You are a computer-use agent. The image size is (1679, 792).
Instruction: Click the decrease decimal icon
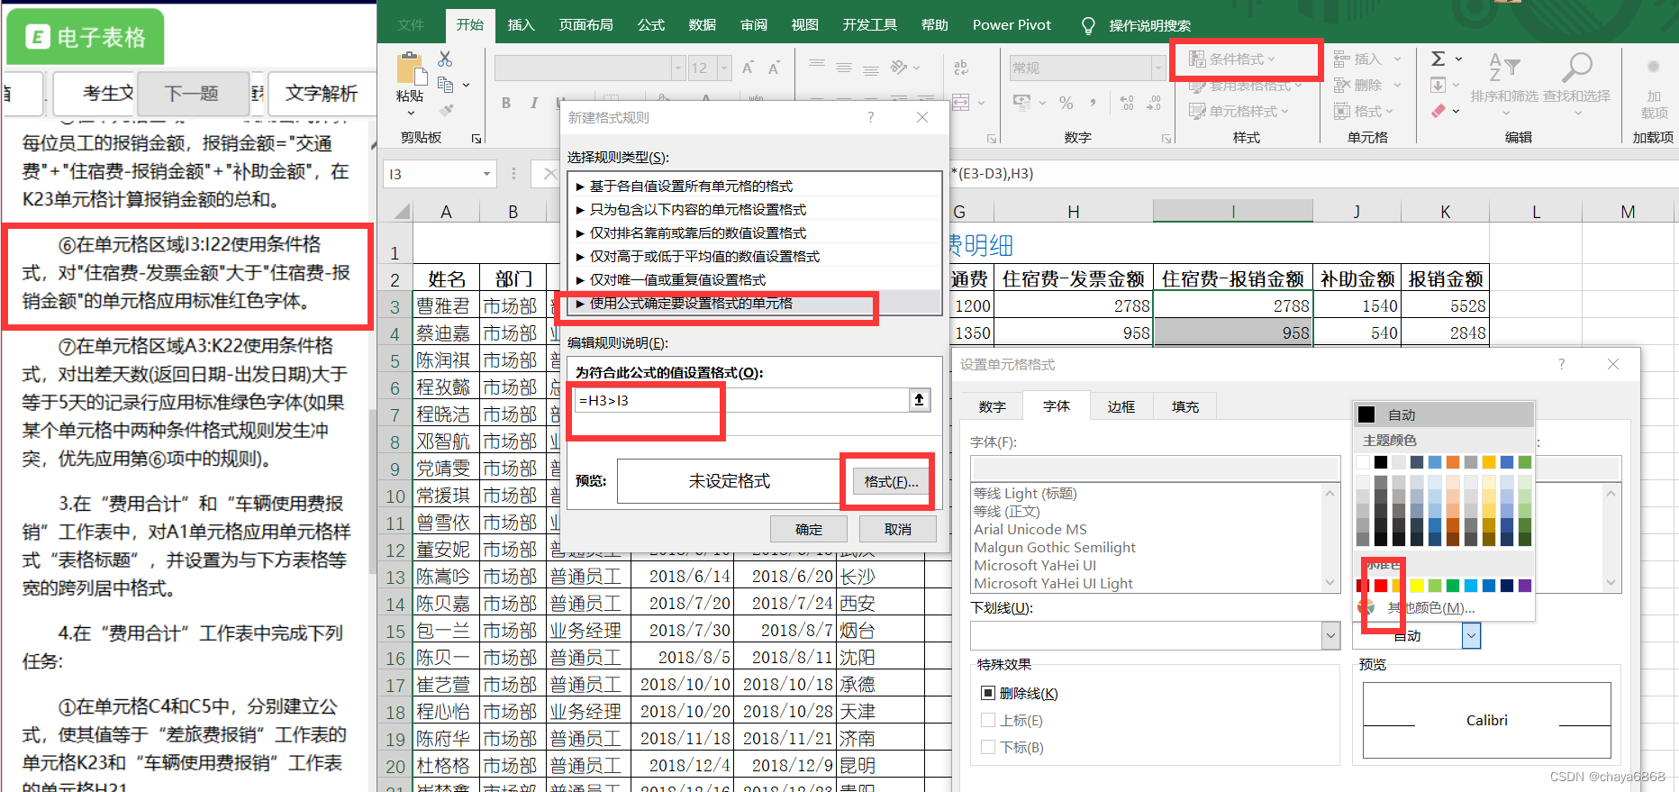coord(1154,103)
